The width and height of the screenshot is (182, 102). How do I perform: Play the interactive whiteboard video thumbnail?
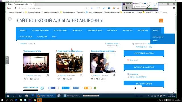[103, 63]
